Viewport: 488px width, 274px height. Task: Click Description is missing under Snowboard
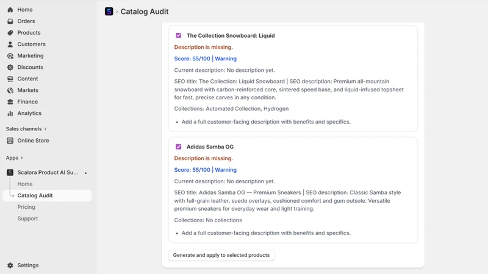pyautogui.click(x=204, y=47)
